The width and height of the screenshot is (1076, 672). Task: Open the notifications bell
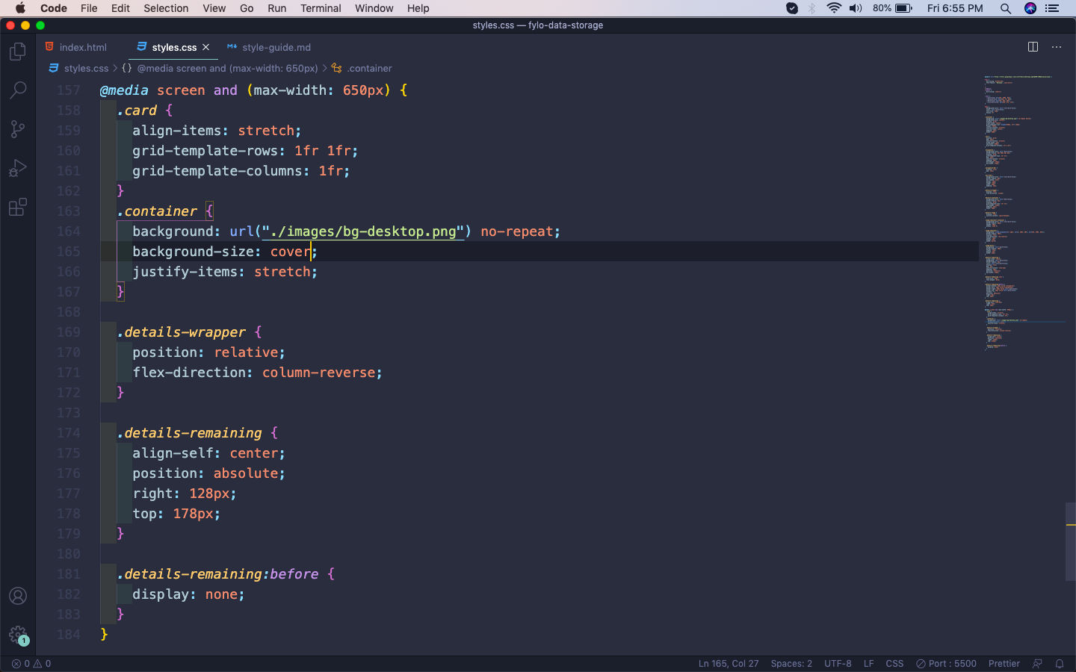(1060, 663)
